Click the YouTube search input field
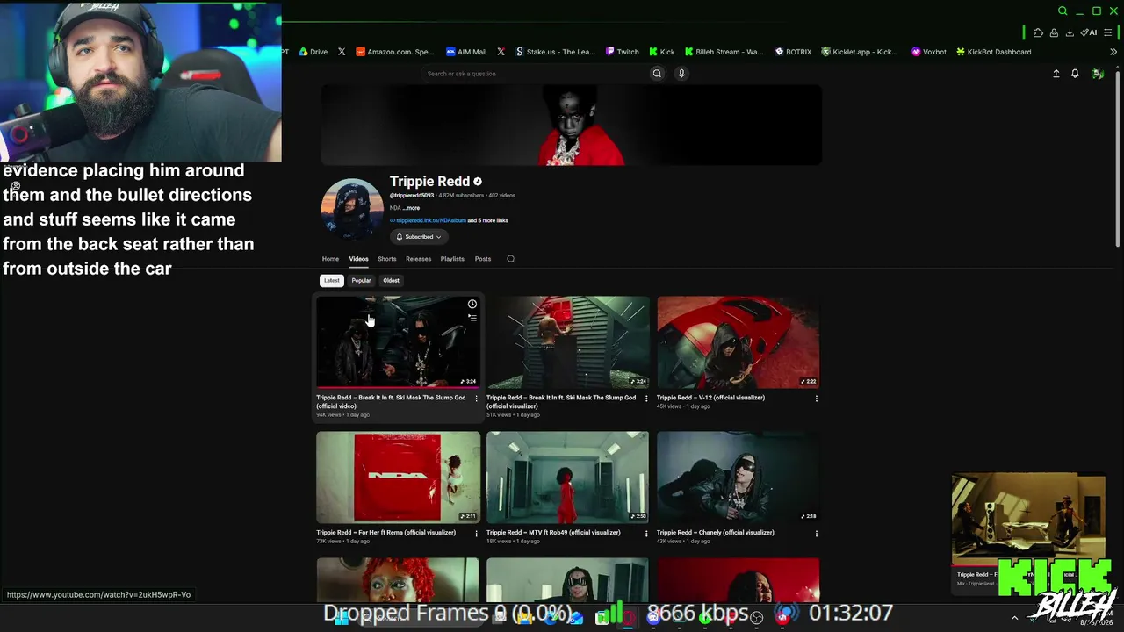1124x632 pixels. (534, 74)
